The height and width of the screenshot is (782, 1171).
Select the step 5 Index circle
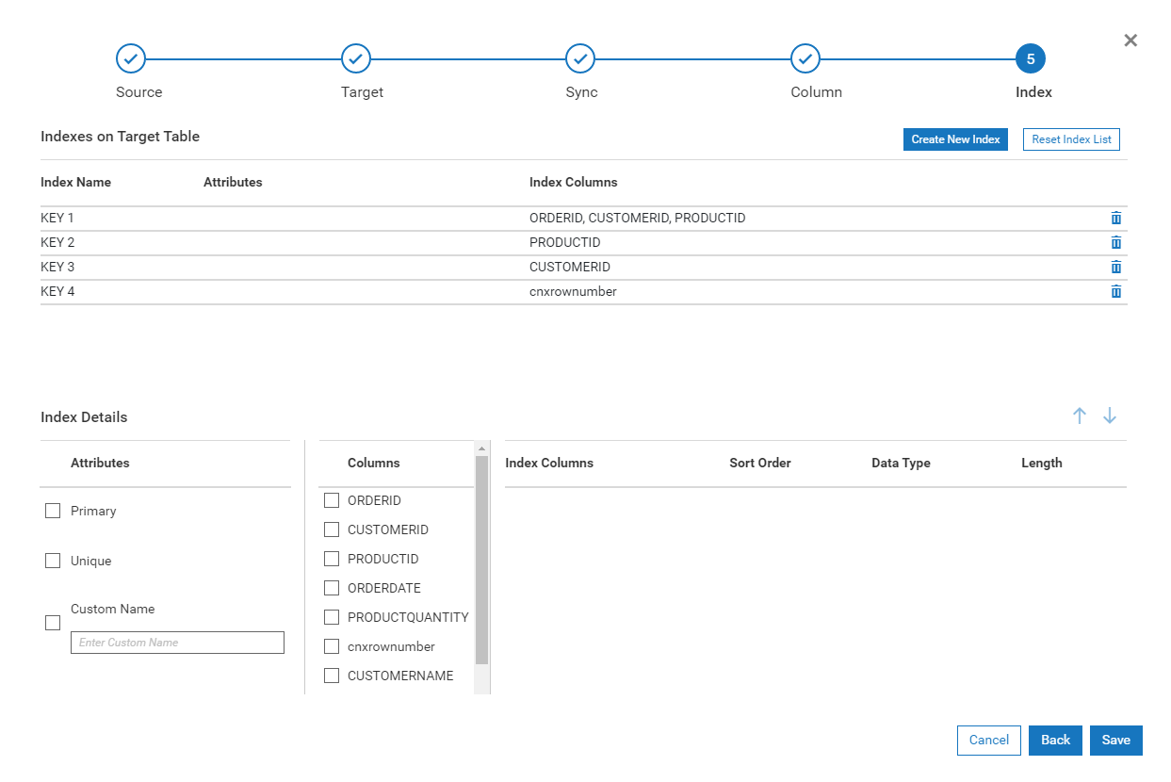[x=1031, y=58]
